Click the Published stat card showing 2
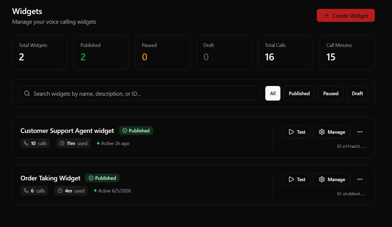The width and height of the screenshot is (392, 227). tap(101, 52)
